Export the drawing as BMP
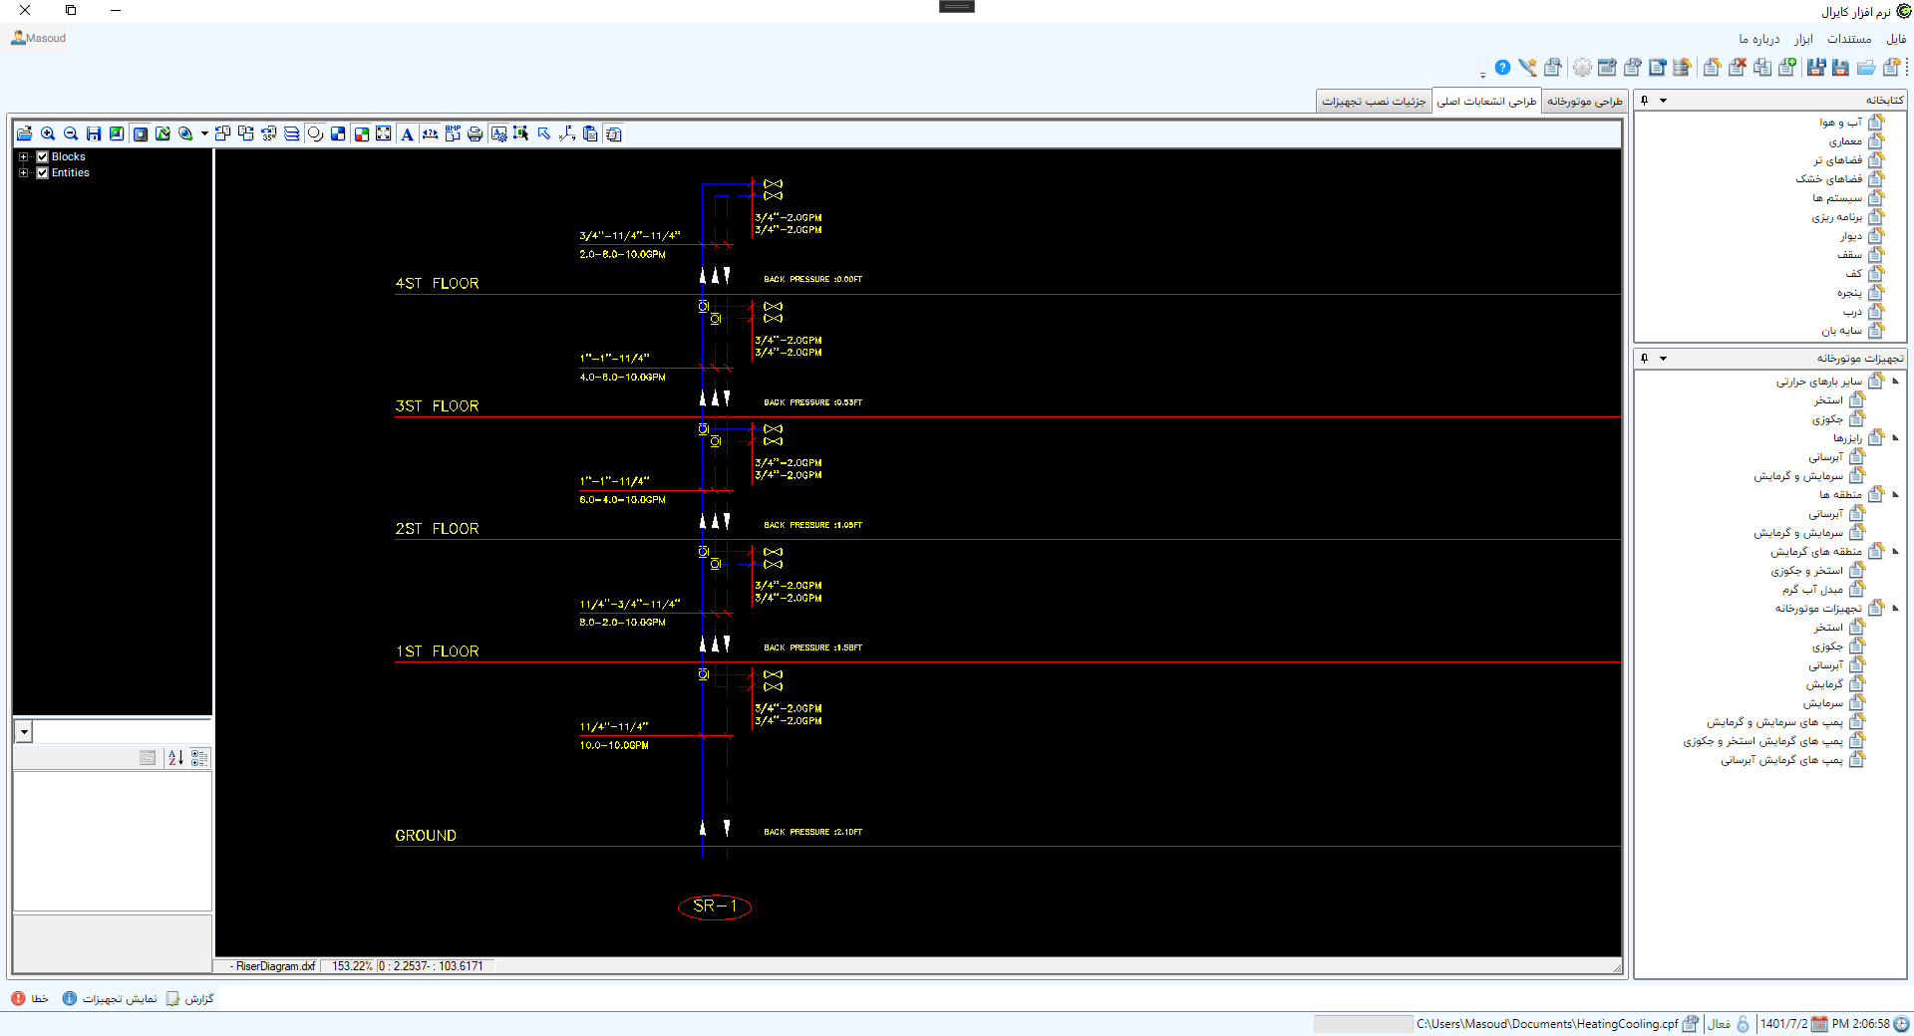 tap(453, 133)
